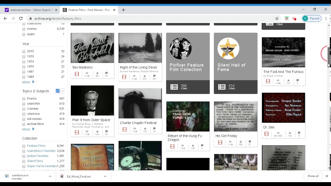
Task: Click the star icon under Dr. Sex
Action: 290,133
